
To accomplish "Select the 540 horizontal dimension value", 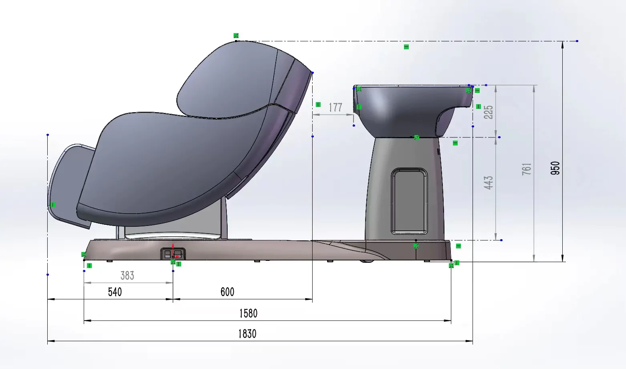I will [x=115, y=292].
